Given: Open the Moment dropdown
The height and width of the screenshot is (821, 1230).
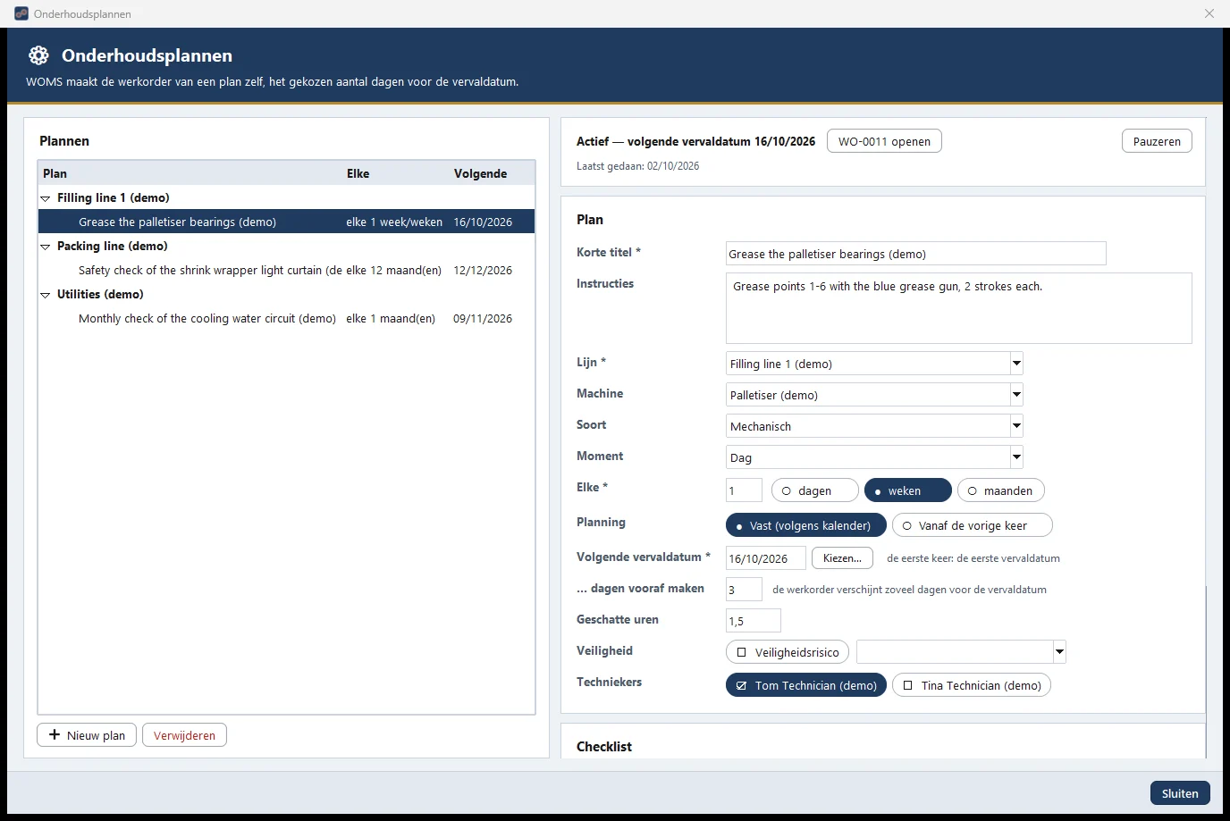Looking at the screenshot, I should point(874,457).
